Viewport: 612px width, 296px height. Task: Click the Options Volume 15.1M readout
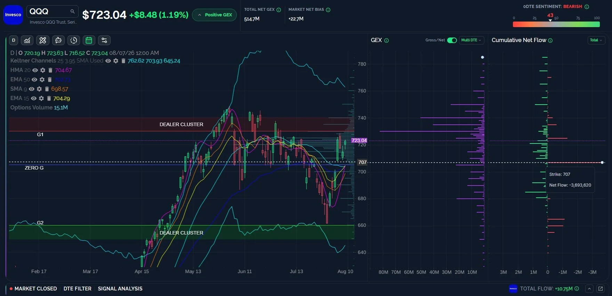tap(39, 108)
